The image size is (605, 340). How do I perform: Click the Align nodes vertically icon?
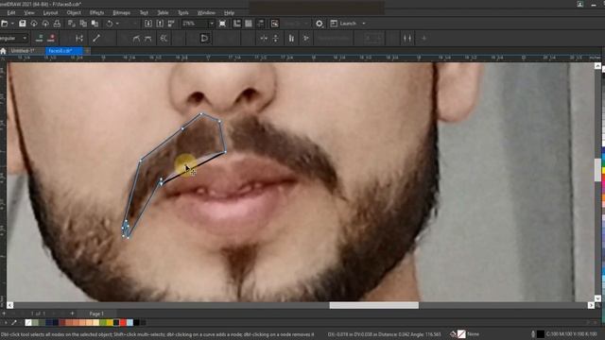pyautogui.click(x=275, y=38)
